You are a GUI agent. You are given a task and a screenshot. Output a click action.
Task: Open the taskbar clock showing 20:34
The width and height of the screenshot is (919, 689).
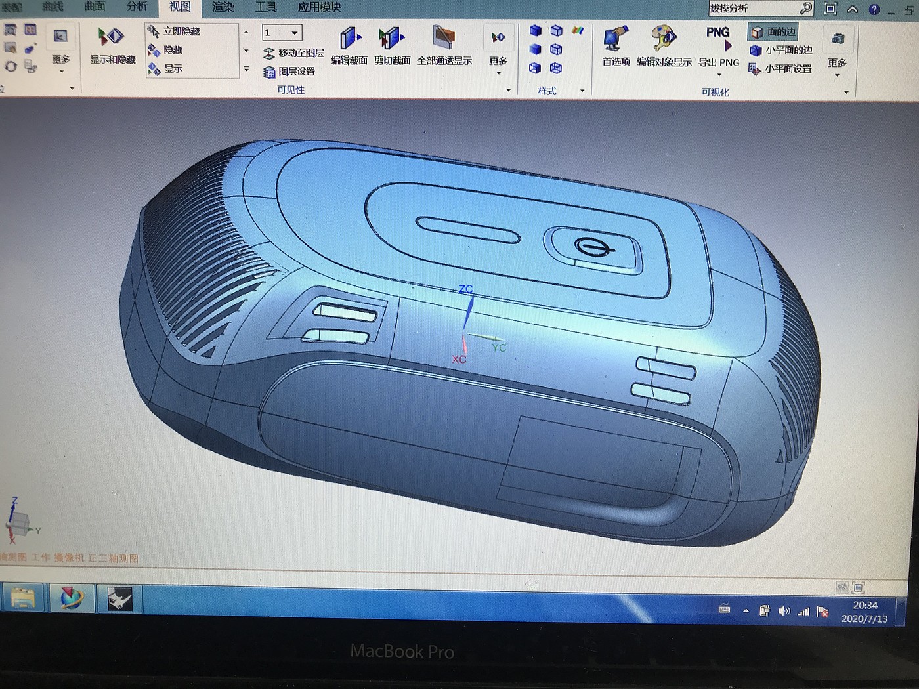coord(865,612)
